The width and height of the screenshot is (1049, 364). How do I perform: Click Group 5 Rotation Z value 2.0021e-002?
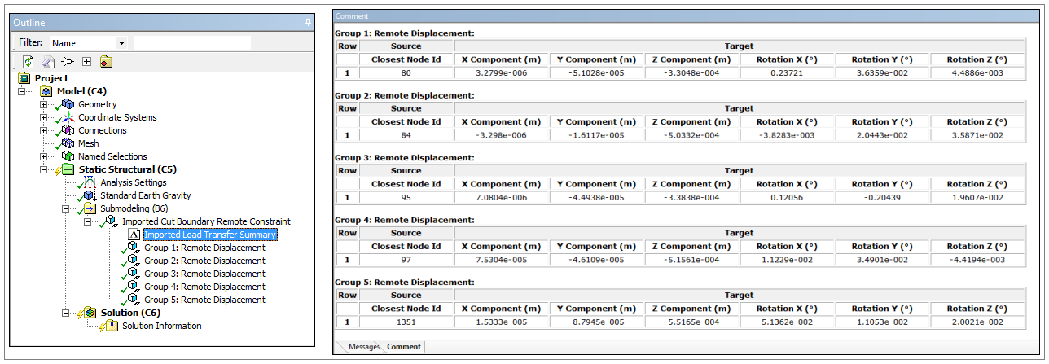click(x=978, y=322)
